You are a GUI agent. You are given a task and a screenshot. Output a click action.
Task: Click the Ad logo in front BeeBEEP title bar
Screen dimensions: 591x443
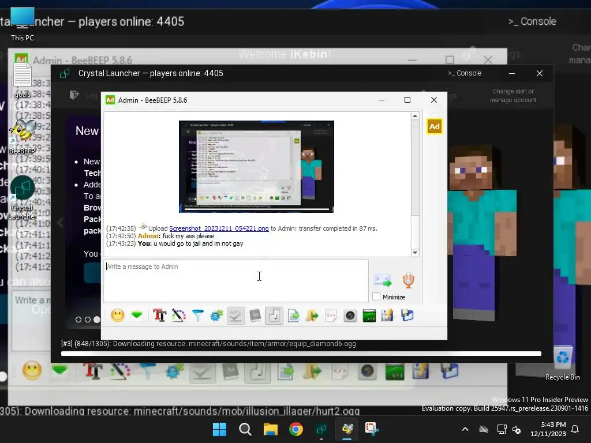point(110,100)
